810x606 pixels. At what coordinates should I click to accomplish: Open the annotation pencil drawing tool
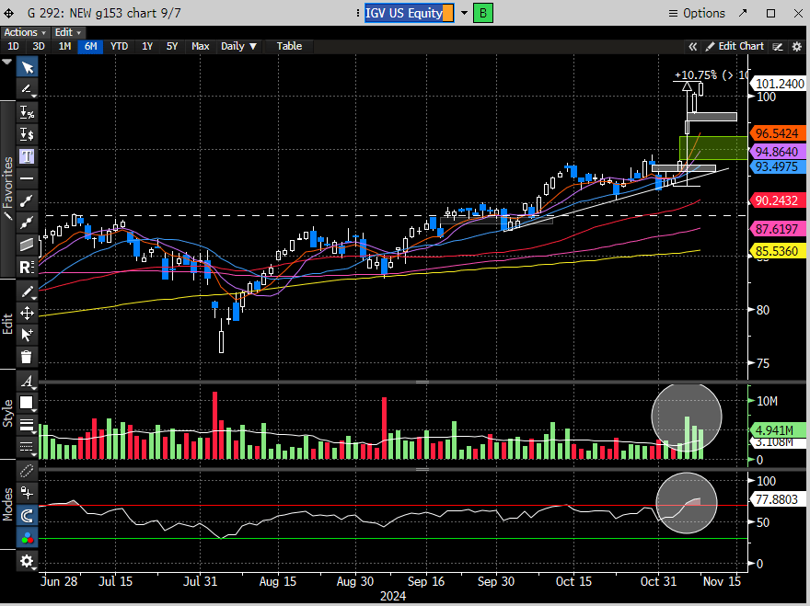coord(27,89)
